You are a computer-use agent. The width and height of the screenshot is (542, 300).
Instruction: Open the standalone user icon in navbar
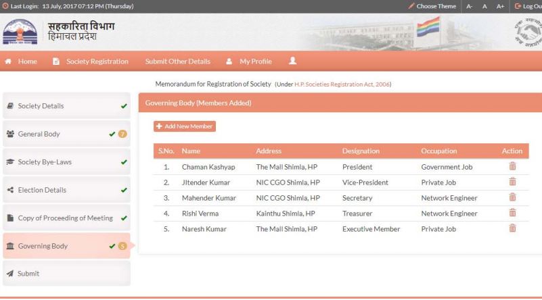292,61
